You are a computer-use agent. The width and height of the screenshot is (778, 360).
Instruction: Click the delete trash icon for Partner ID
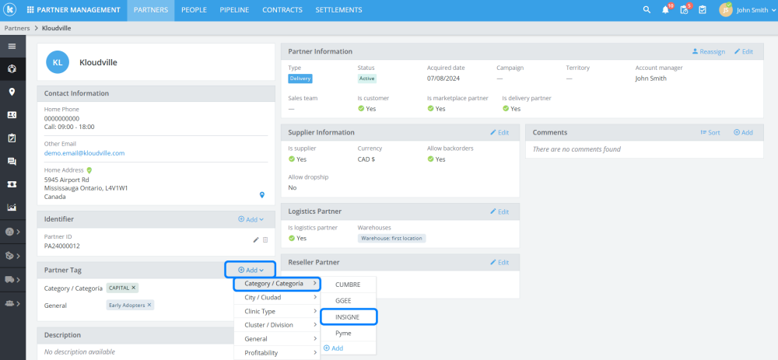tap(265, 240)
